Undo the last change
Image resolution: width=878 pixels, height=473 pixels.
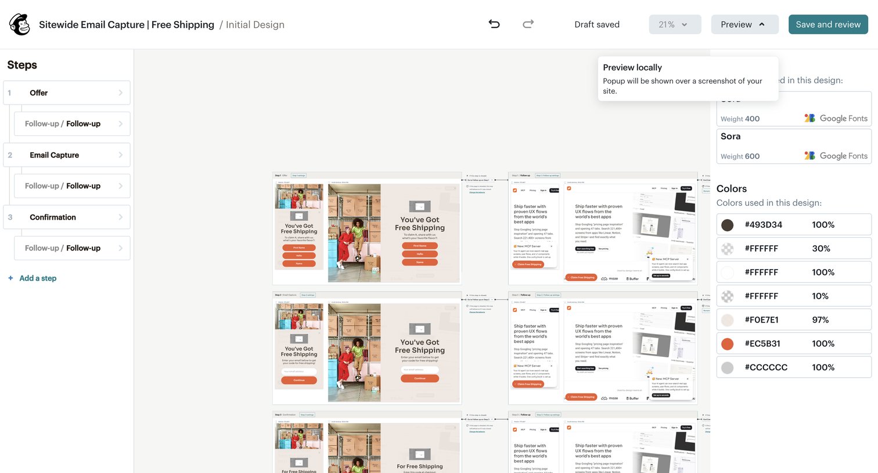[494, 24]
